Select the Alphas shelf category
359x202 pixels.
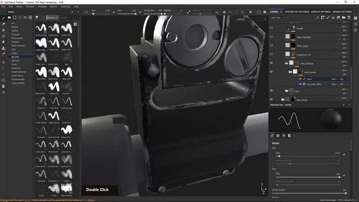[x=15, y=31]
